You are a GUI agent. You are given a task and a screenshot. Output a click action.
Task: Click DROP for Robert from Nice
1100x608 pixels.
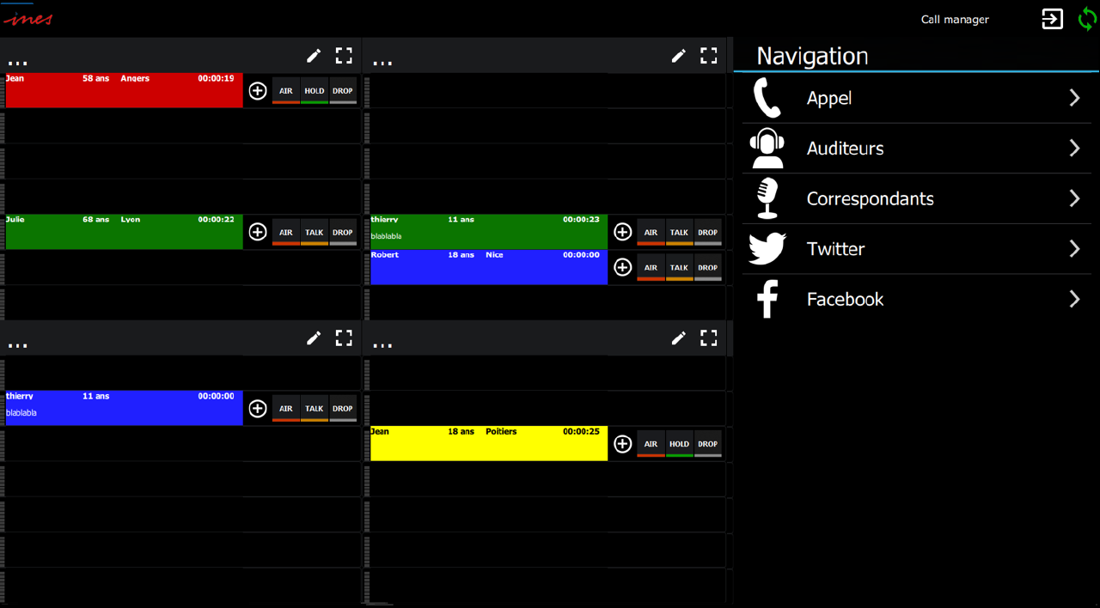(x=707, y=267)
